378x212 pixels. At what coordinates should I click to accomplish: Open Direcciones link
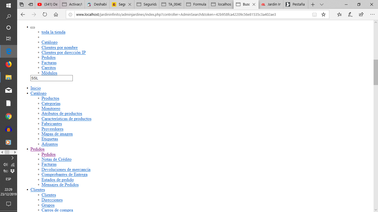tap(52, 200)
